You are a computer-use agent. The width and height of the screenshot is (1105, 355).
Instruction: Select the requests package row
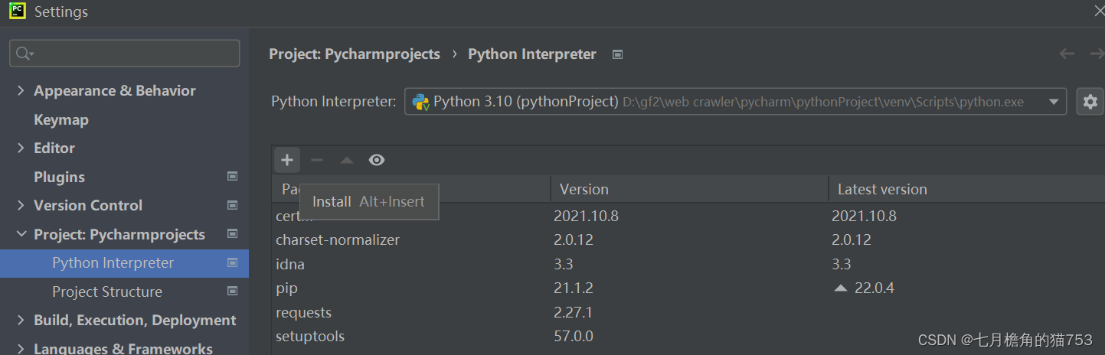coord(688,312)
